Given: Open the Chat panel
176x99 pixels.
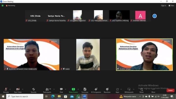Looking at the screenshot, I should [61, 90].
